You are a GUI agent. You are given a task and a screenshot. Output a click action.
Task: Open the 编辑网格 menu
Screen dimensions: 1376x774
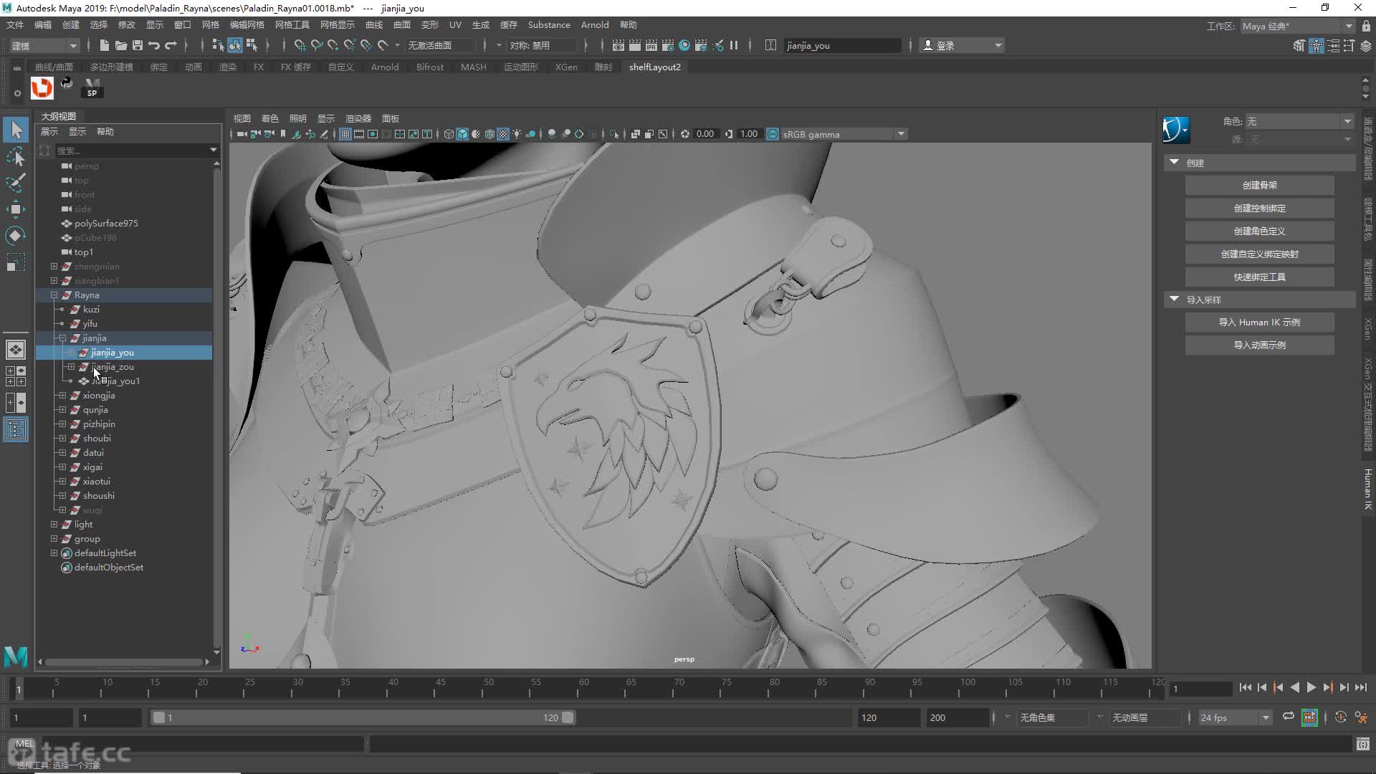click(x=247, y=24)
